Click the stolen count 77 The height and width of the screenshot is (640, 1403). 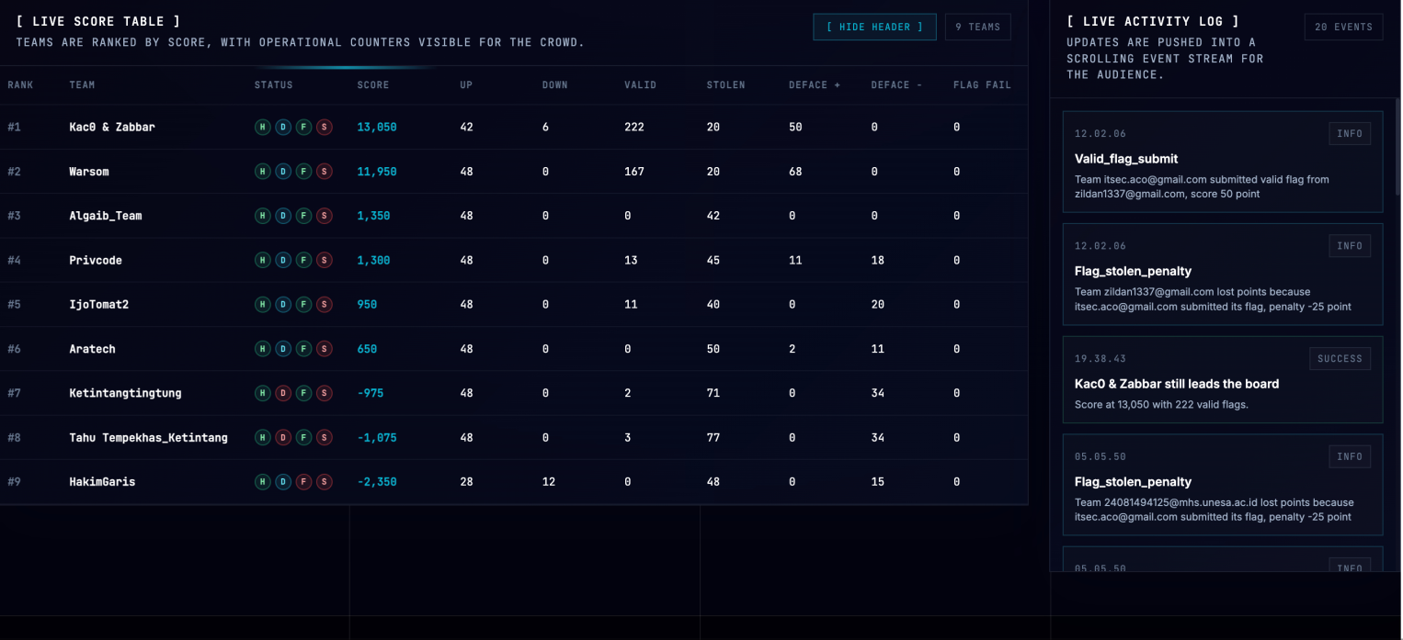(x=713, y=438)
